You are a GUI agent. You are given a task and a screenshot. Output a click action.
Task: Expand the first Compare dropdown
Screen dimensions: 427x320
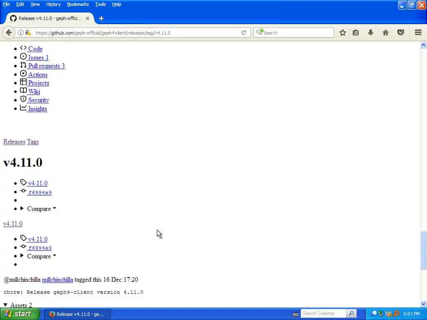point(39,209)
